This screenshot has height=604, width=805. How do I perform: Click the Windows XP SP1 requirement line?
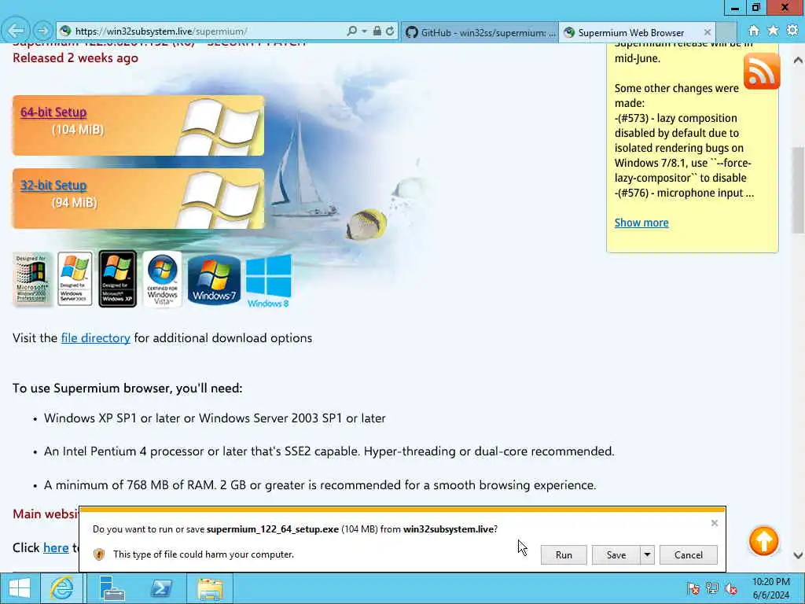point(215,418)
